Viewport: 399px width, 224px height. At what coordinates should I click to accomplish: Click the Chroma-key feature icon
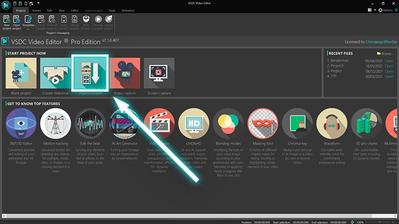[x=297, y=124]
